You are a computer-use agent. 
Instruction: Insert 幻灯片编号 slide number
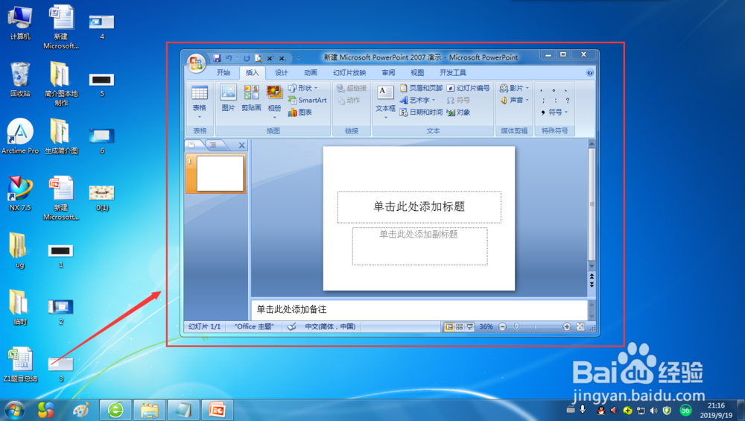click(468, 88)
